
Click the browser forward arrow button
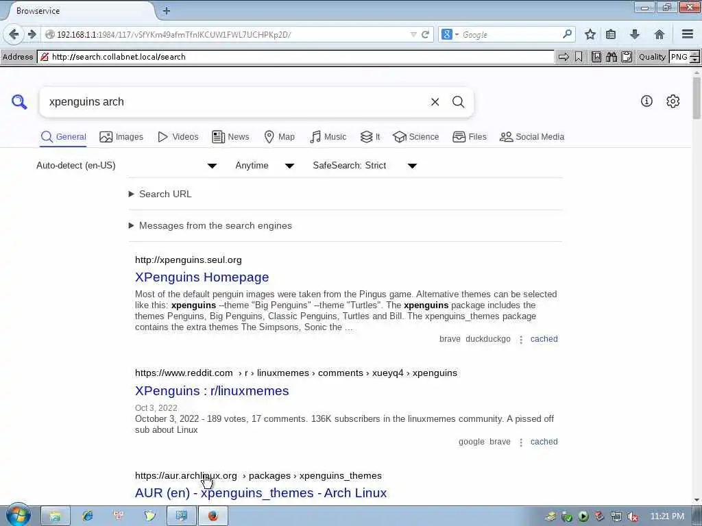32,34
